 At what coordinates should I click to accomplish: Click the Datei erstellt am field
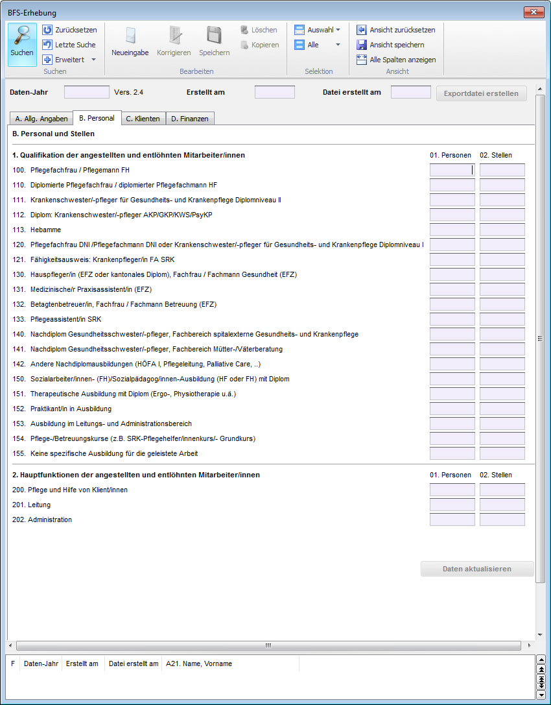tap(411, 92)
